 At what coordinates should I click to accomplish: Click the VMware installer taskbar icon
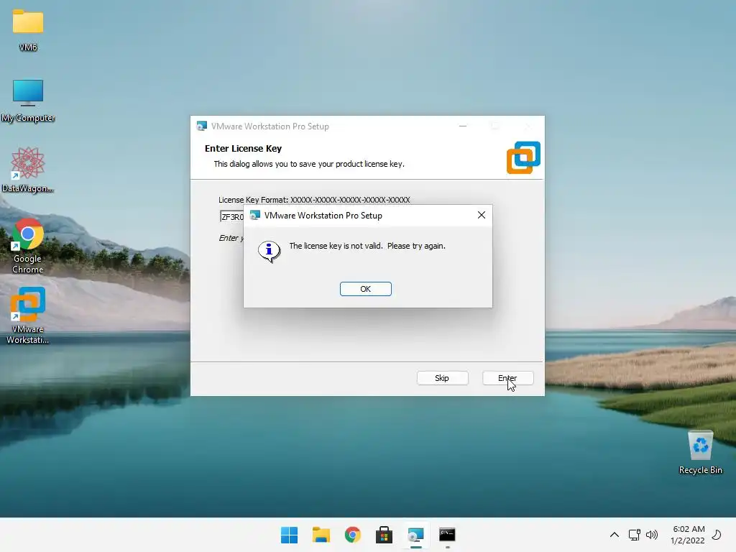[x=416, y=535]
